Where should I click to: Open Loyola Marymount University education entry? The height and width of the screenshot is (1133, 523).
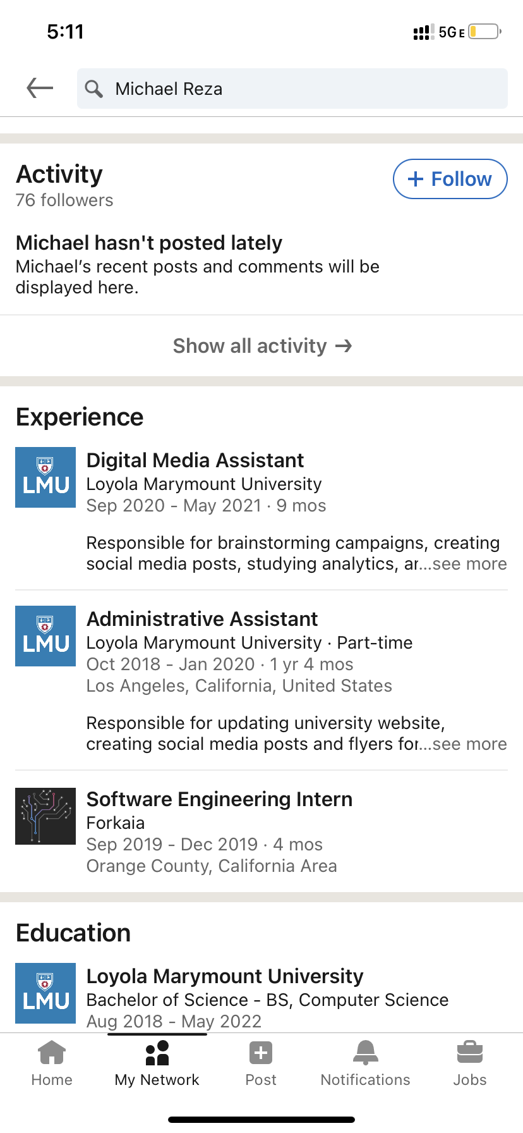click(x=225, y=976)
